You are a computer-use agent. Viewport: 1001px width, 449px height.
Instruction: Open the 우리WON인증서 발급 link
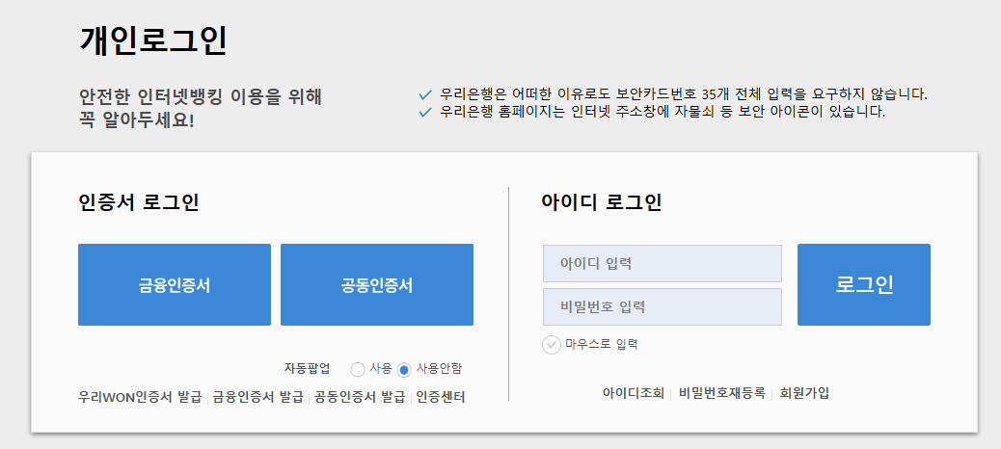click(x=140, y=397)
